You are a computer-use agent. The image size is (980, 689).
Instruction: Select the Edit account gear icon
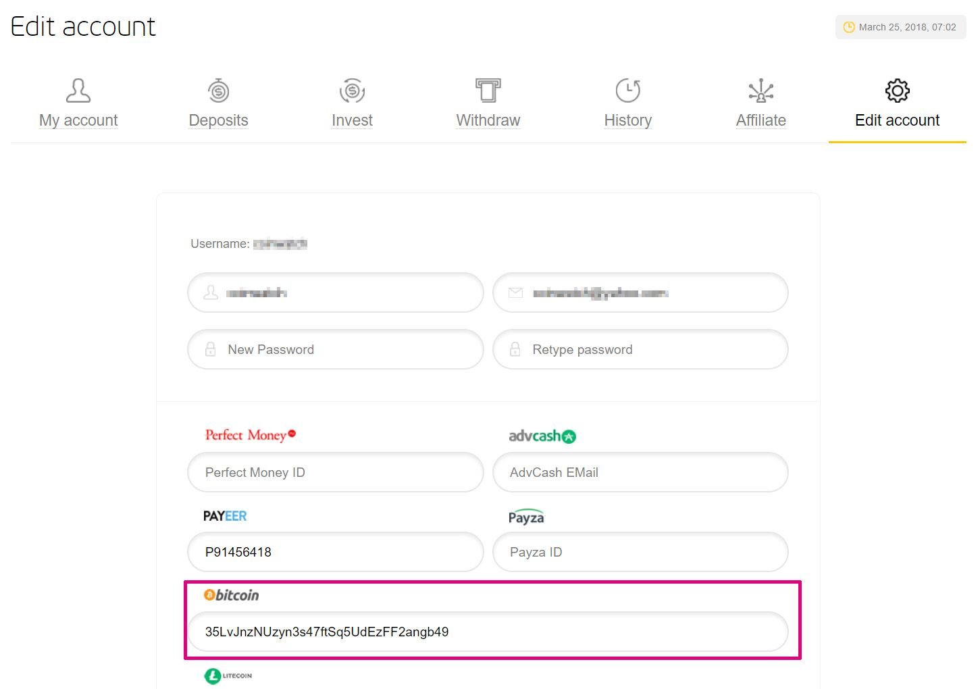click(897, 91)
